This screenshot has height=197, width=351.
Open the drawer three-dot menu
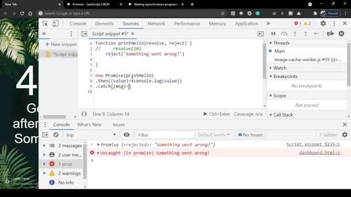[x=45, y=125]
